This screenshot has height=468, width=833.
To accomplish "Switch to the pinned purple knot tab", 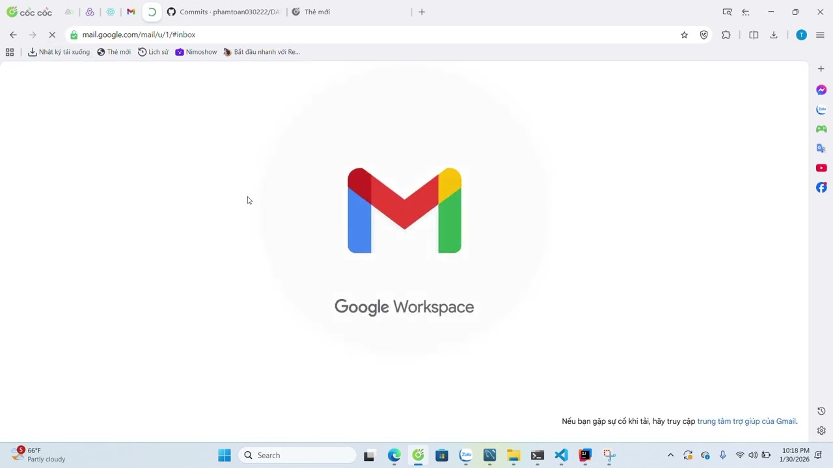I will coord(90,12).
